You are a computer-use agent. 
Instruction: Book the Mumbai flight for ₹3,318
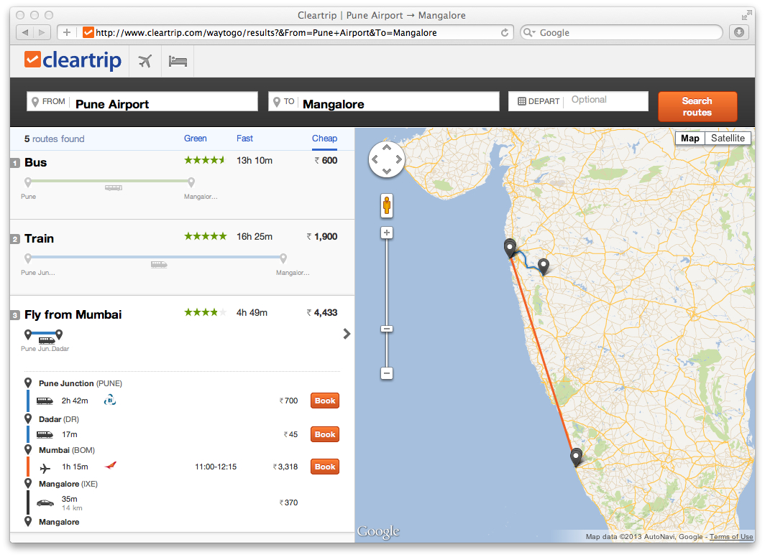pyautogui.click(x=325, y=467)
